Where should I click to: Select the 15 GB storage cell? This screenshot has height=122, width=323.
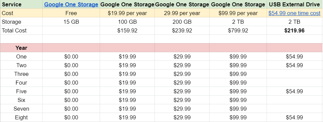coord(71,22)
